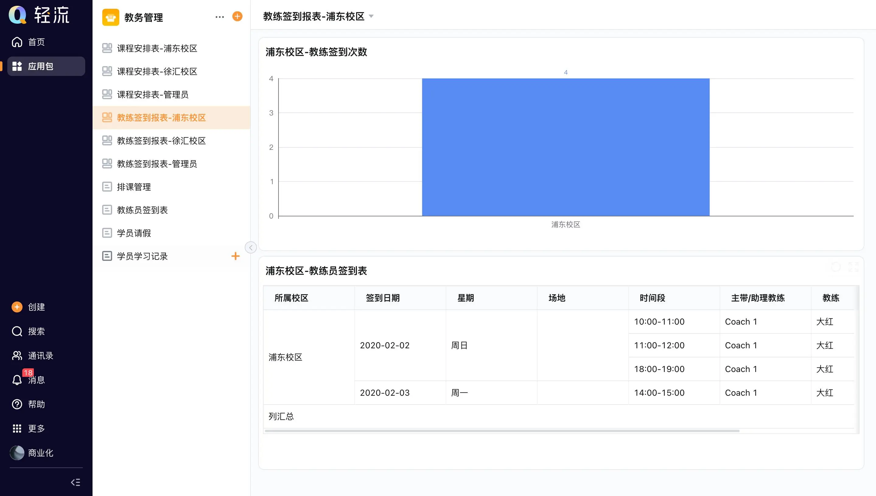
Task: Click the 帮助 question mark icon
Action: [17, 404]
